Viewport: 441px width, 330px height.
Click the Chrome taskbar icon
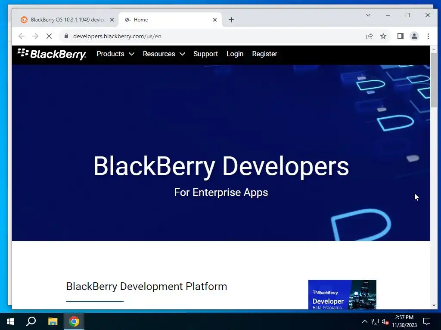coord(74,321)
